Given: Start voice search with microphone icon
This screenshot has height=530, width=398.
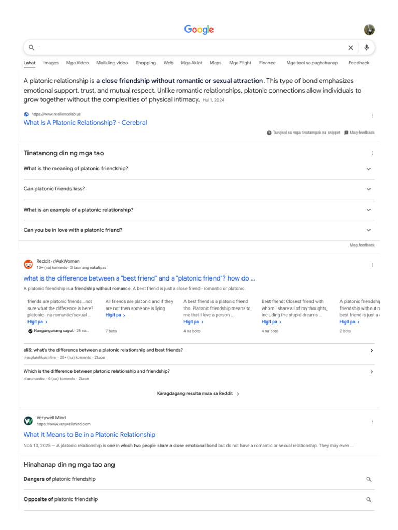Looking at the screenshot, I should click(x=367, y=48).
